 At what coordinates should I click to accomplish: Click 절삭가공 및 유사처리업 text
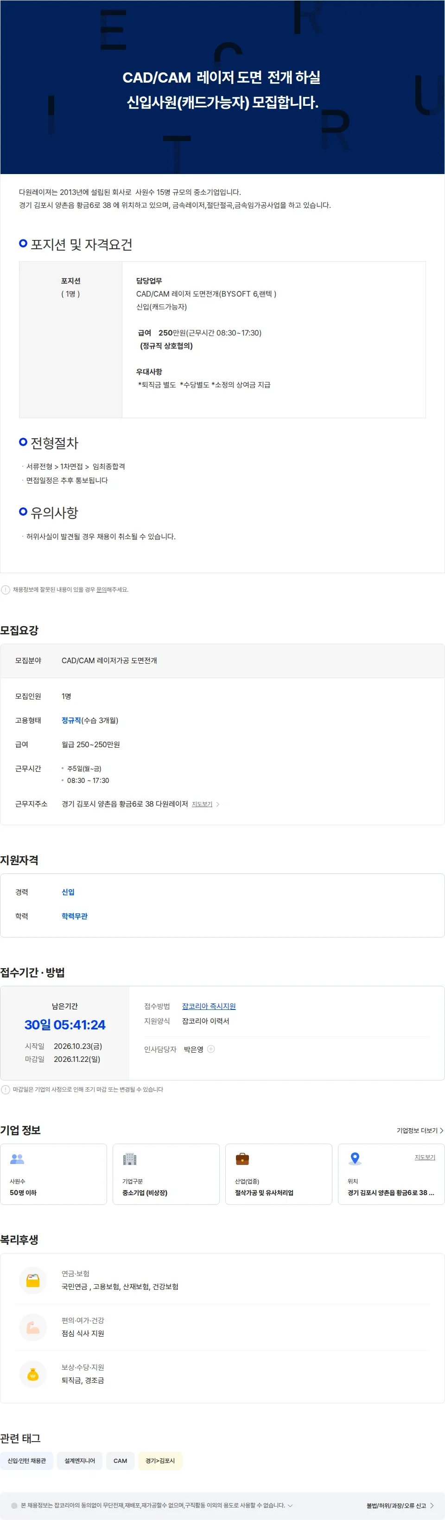pos(264,1192)
